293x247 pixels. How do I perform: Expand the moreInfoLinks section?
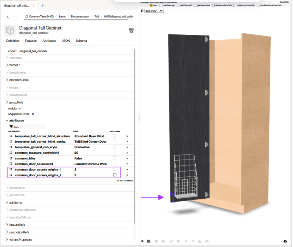(7, 80)
